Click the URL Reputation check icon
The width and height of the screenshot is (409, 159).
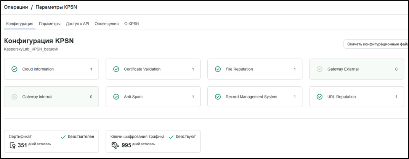tap(320, 97)
